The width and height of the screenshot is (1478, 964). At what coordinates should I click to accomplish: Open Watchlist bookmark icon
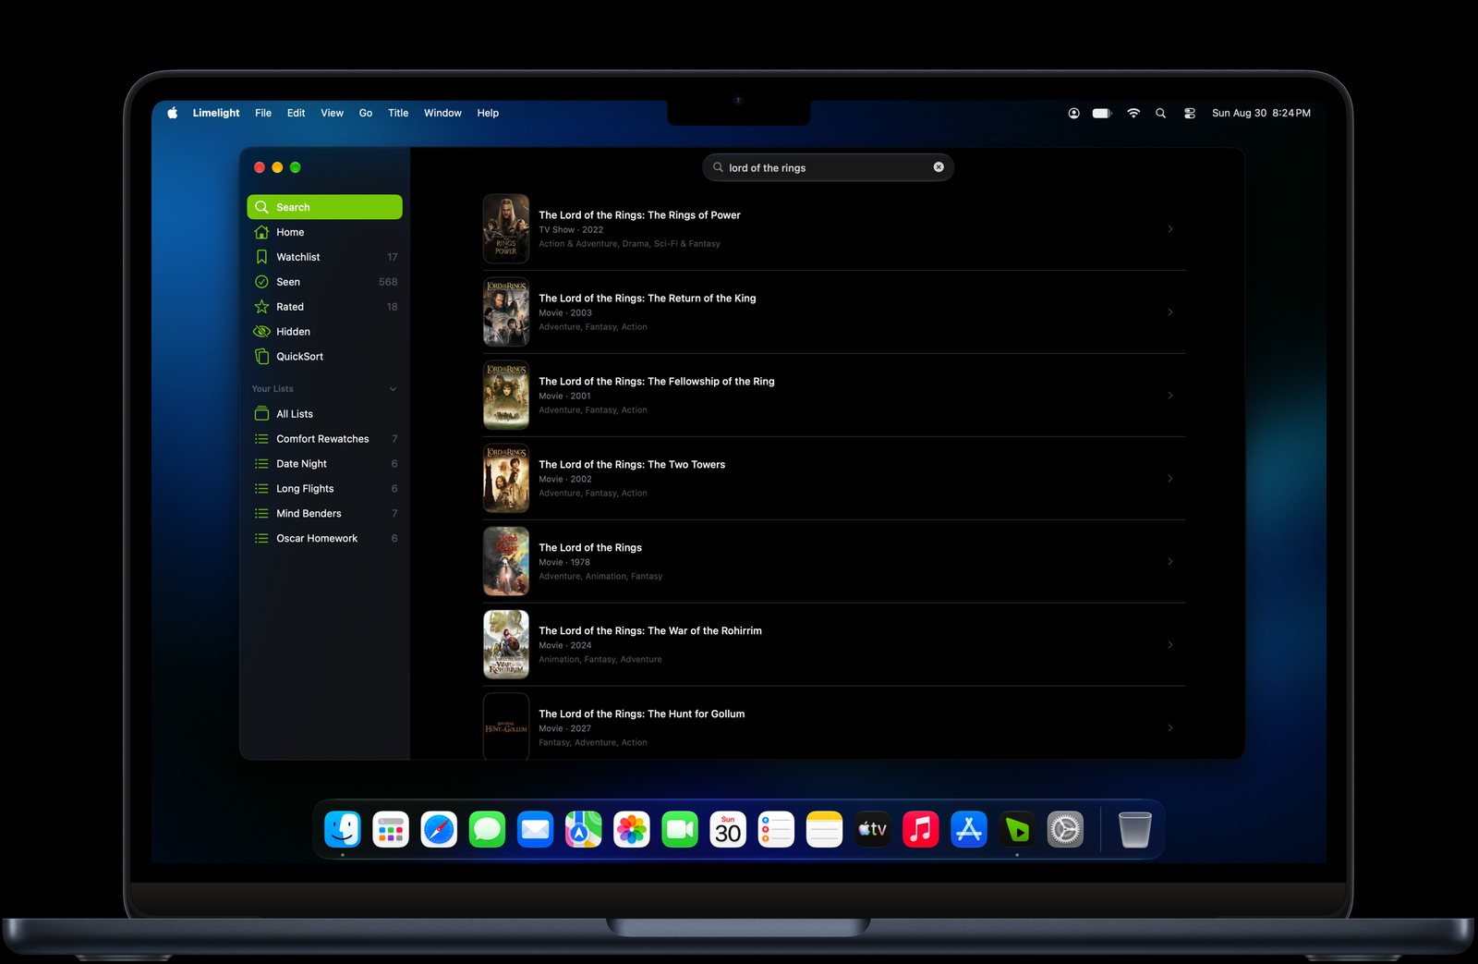point(261,257)
